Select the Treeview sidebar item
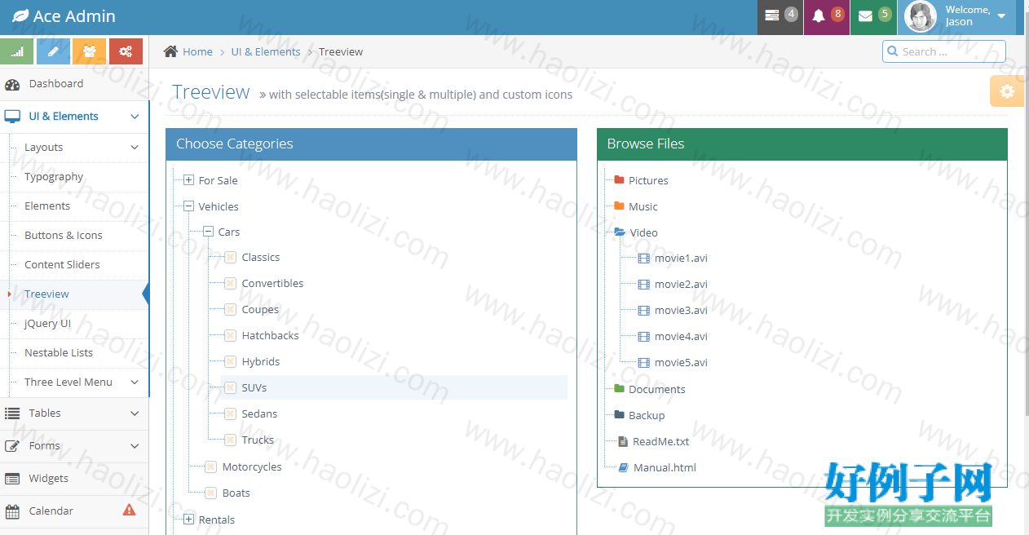1029x535 pixels. pos(80,294)
